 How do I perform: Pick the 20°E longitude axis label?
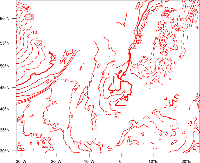click(186, 161)
